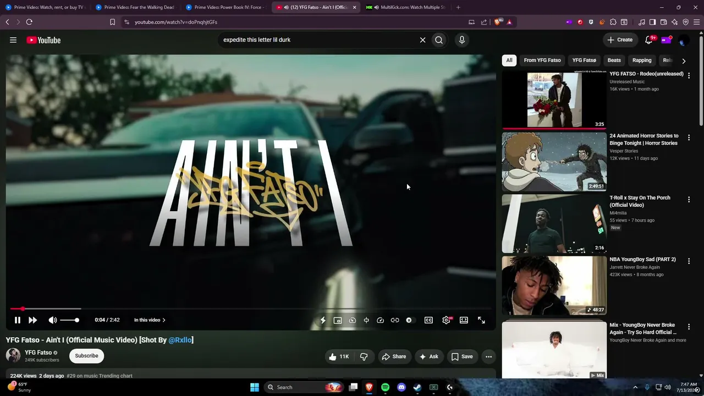Viewport: 704px width, 396px height.
Task: Open options for the YoungBoy Never Broke Again mix
Action: [x=689, y=327]
